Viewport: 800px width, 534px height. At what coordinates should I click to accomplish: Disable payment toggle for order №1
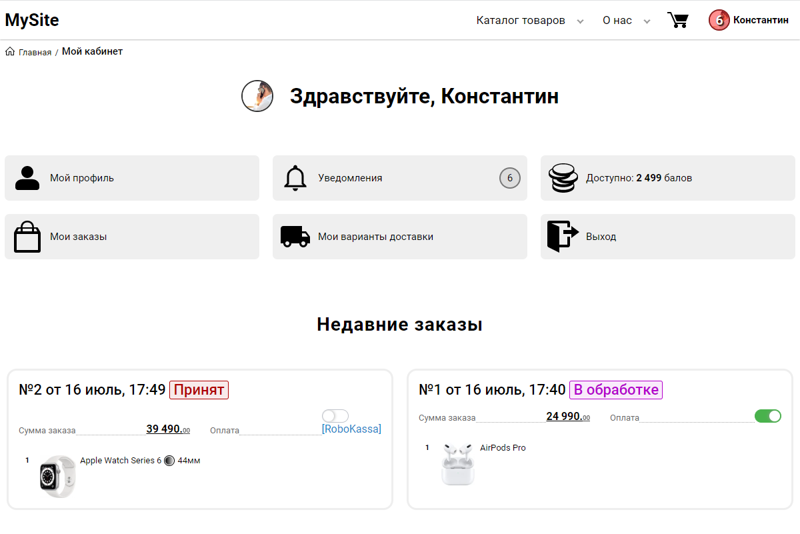click(768, 415)
